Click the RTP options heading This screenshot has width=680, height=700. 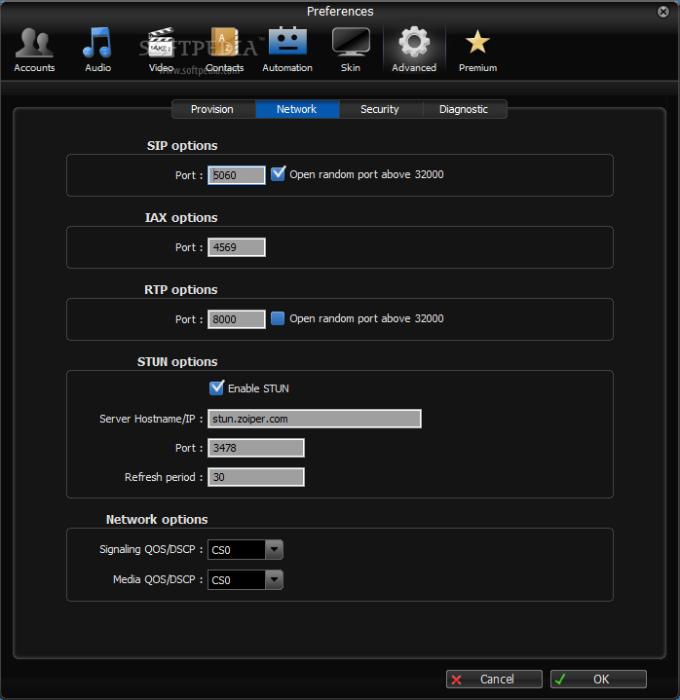181,290
